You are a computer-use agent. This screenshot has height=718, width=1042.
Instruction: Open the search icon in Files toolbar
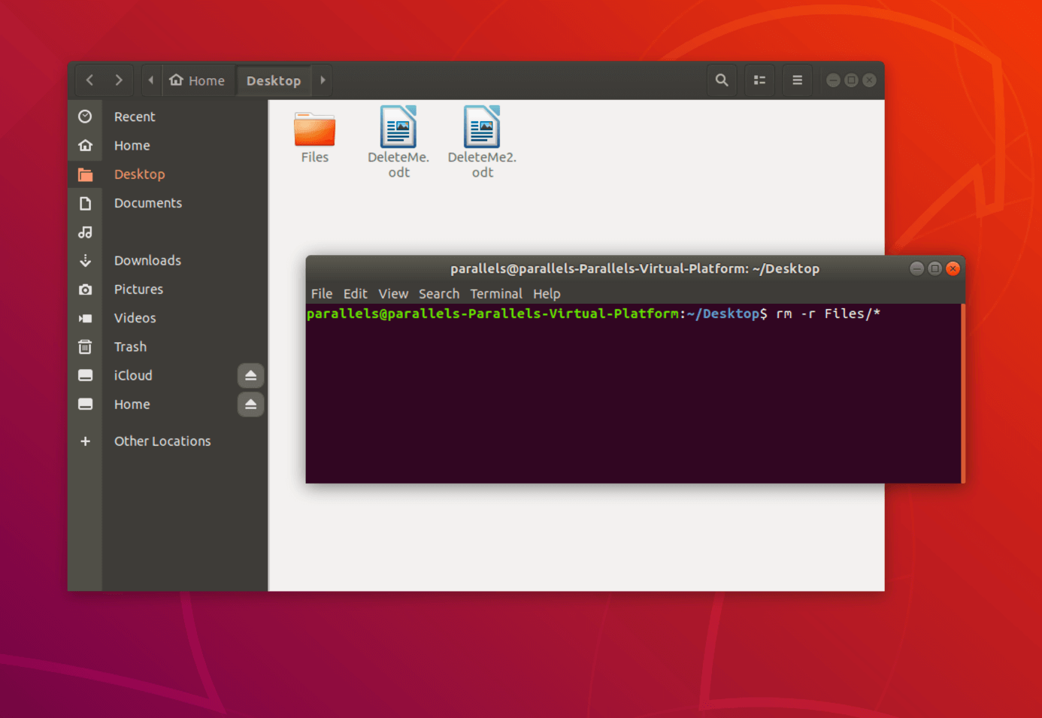(x=721, y=80)
